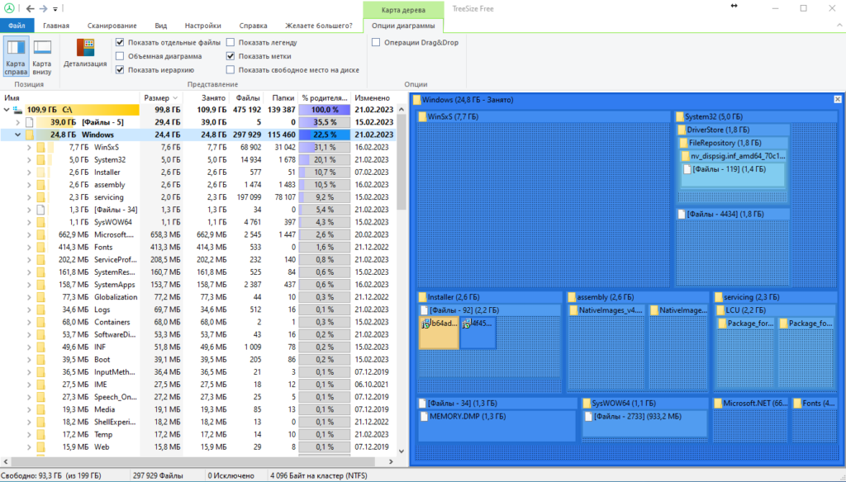Click the System32 folder icon in the list
Image resolution: width=846 pixels, height=482 pixels.
tap(41, 159)
